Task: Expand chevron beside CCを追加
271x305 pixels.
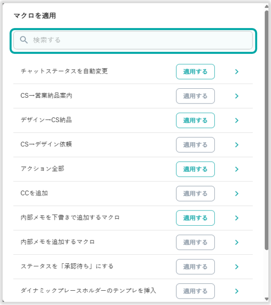Action: click(x=237, y=193)
